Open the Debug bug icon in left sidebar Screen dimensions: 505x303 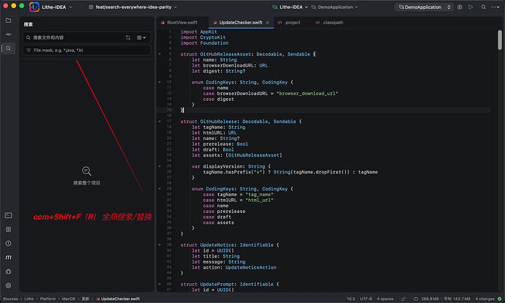point(8,272)
